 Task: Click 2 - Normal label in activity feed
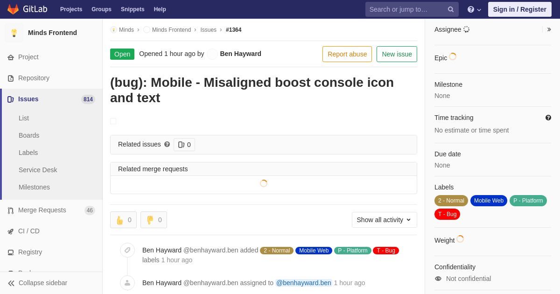point(277,251)
